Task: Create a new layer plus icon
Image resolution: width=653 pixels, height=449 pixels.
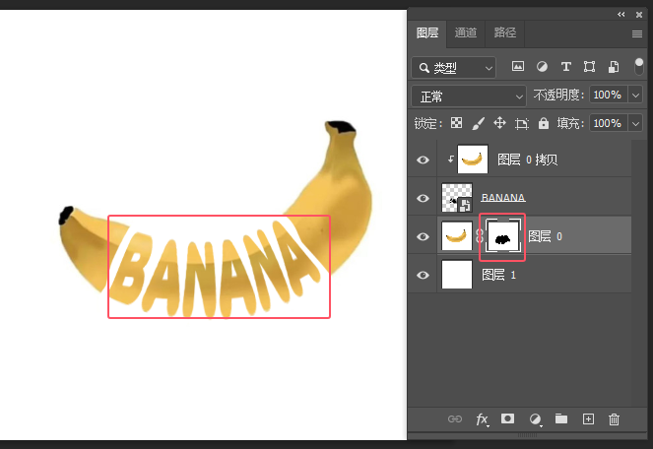Action: [x=588, y=419]
